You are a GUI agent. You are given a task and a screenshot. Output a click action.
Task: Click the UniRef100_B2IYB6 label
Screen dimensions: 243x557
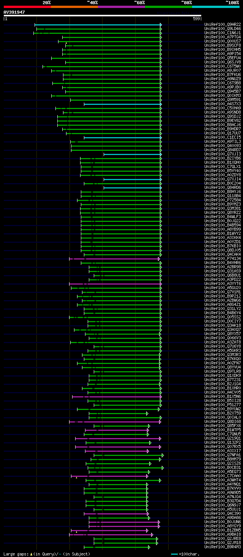[x=222, y=158]
